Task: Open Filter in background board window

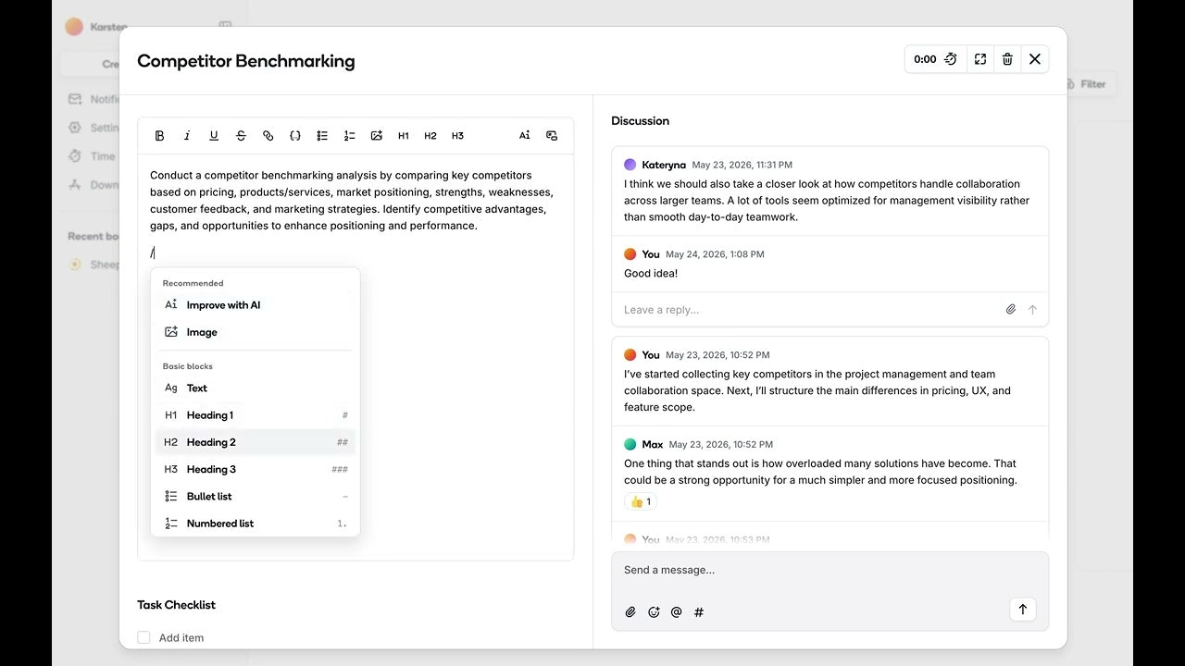Action: pyautogui.click(x=1087, y=84)
